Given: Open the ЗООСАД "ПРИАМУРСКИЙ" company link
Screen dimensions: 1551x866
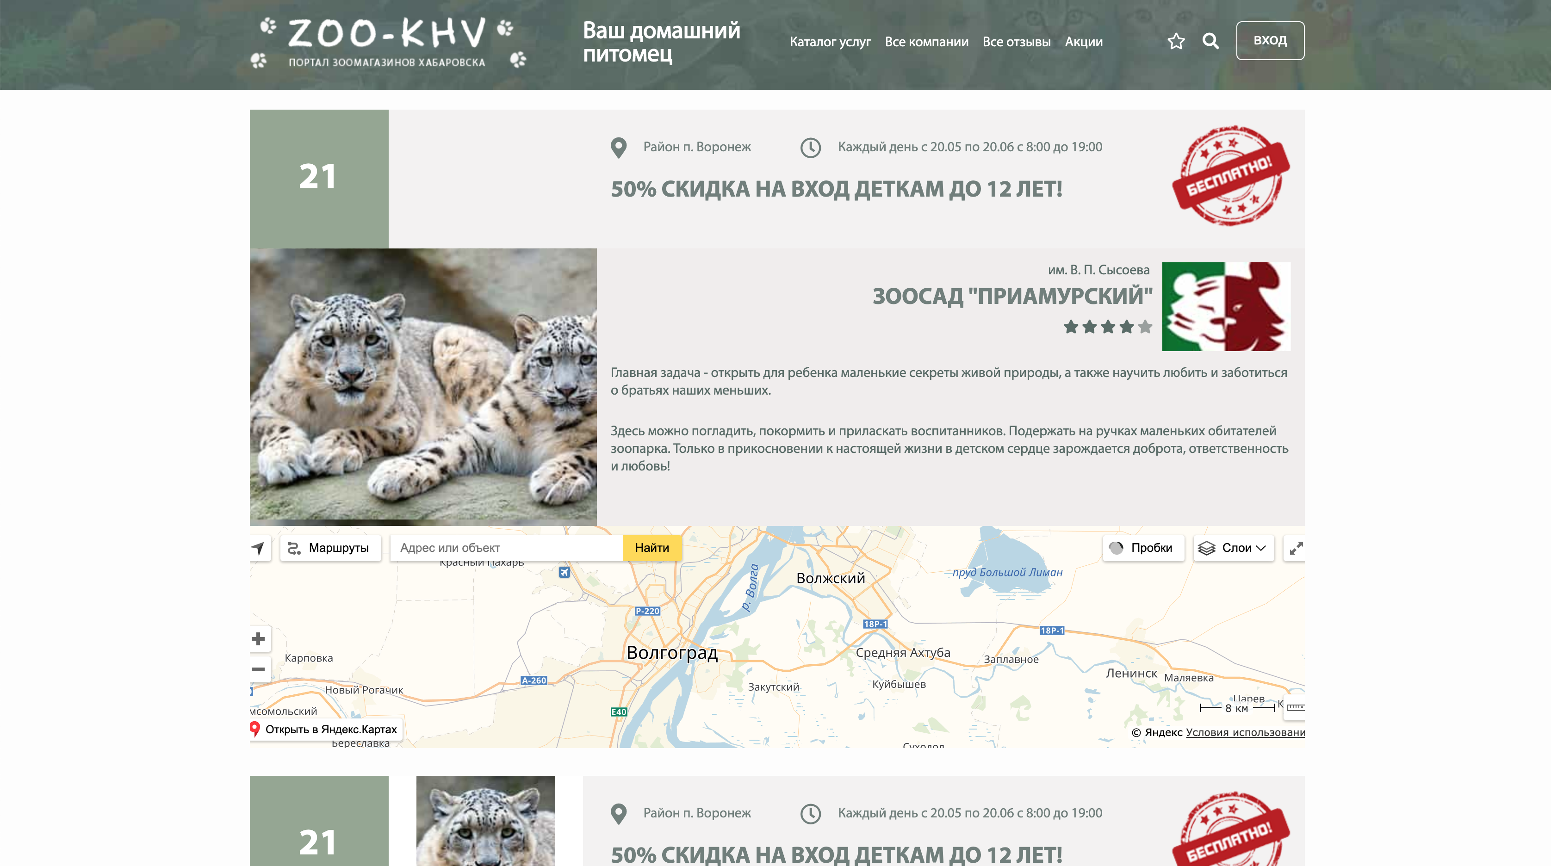Looking at the screenshot, I should [1012, 296].
